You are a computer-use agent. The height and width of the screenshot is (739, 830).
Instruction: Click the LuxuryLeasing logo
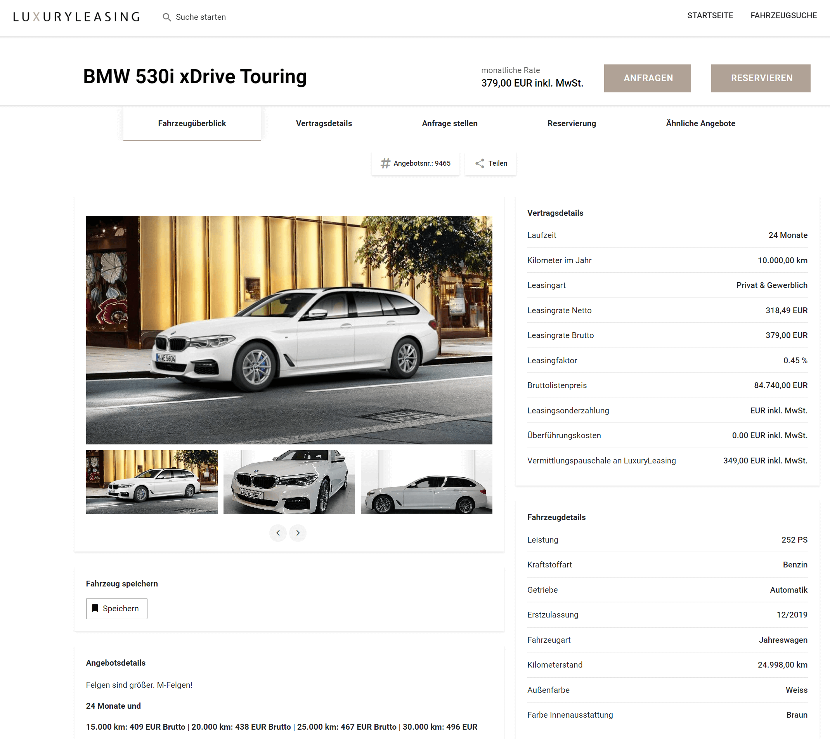[x=76, y=17]
